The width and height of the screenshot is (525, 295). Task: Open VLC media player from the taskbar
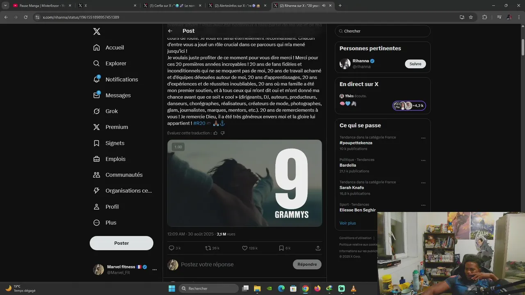[x=354, y=288]
